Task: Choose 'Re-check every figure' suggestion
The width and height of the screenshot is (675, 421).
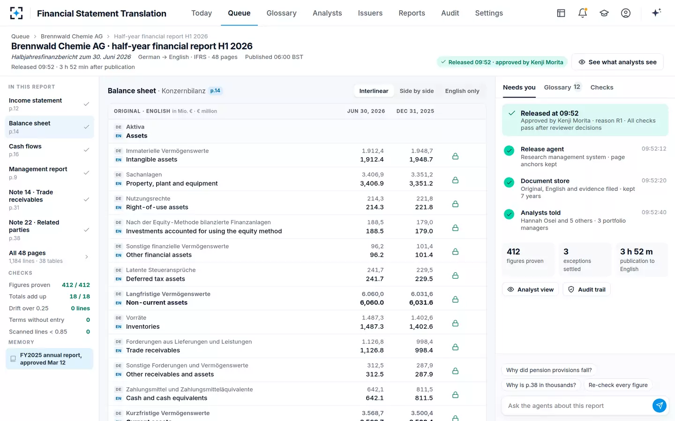Action: [618, 385]
